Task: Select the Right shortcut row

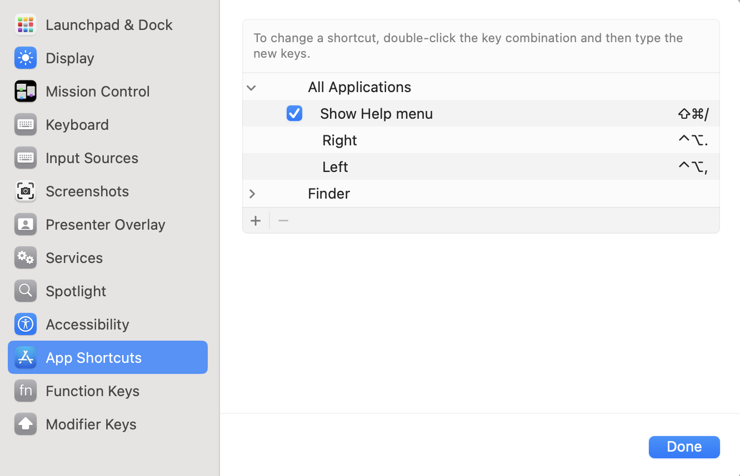Action: (339, 140)
